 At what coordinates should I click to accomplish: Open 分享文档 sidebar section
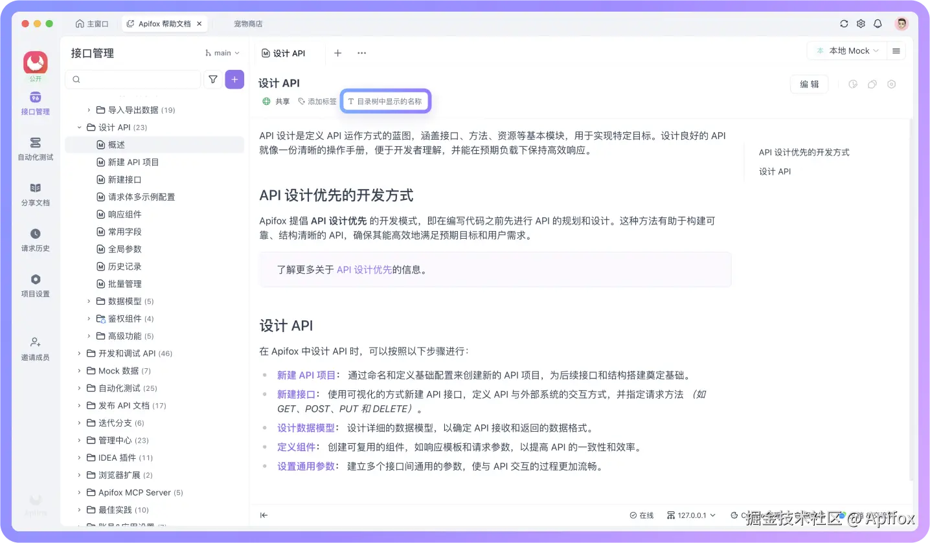pyautogui.click(x=35, y=194)
